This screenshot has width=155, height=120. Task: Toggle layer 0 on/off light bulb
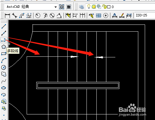(89, 7)
